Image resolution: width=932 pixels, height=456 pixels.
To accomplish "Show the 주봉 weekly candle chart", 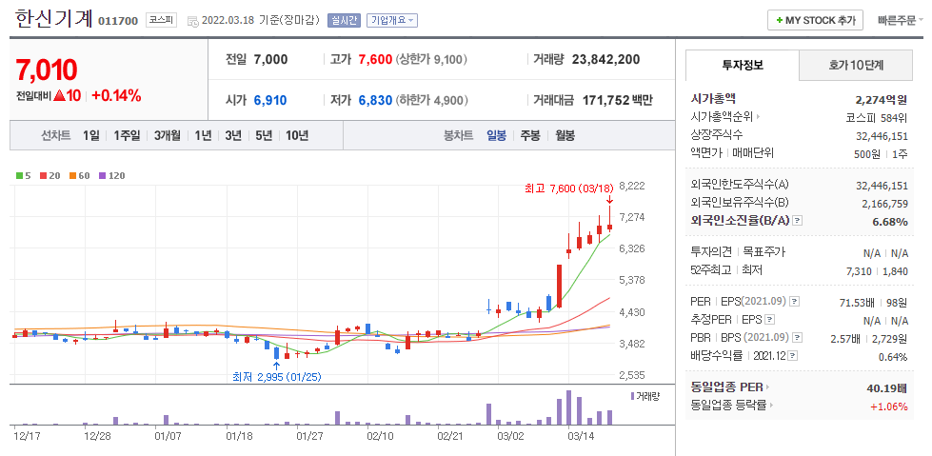I will click(530, 135).
